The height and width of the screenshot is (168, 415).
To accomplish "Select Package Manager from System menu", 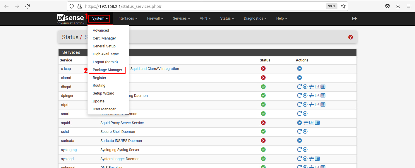I will [x=107, y=70].
